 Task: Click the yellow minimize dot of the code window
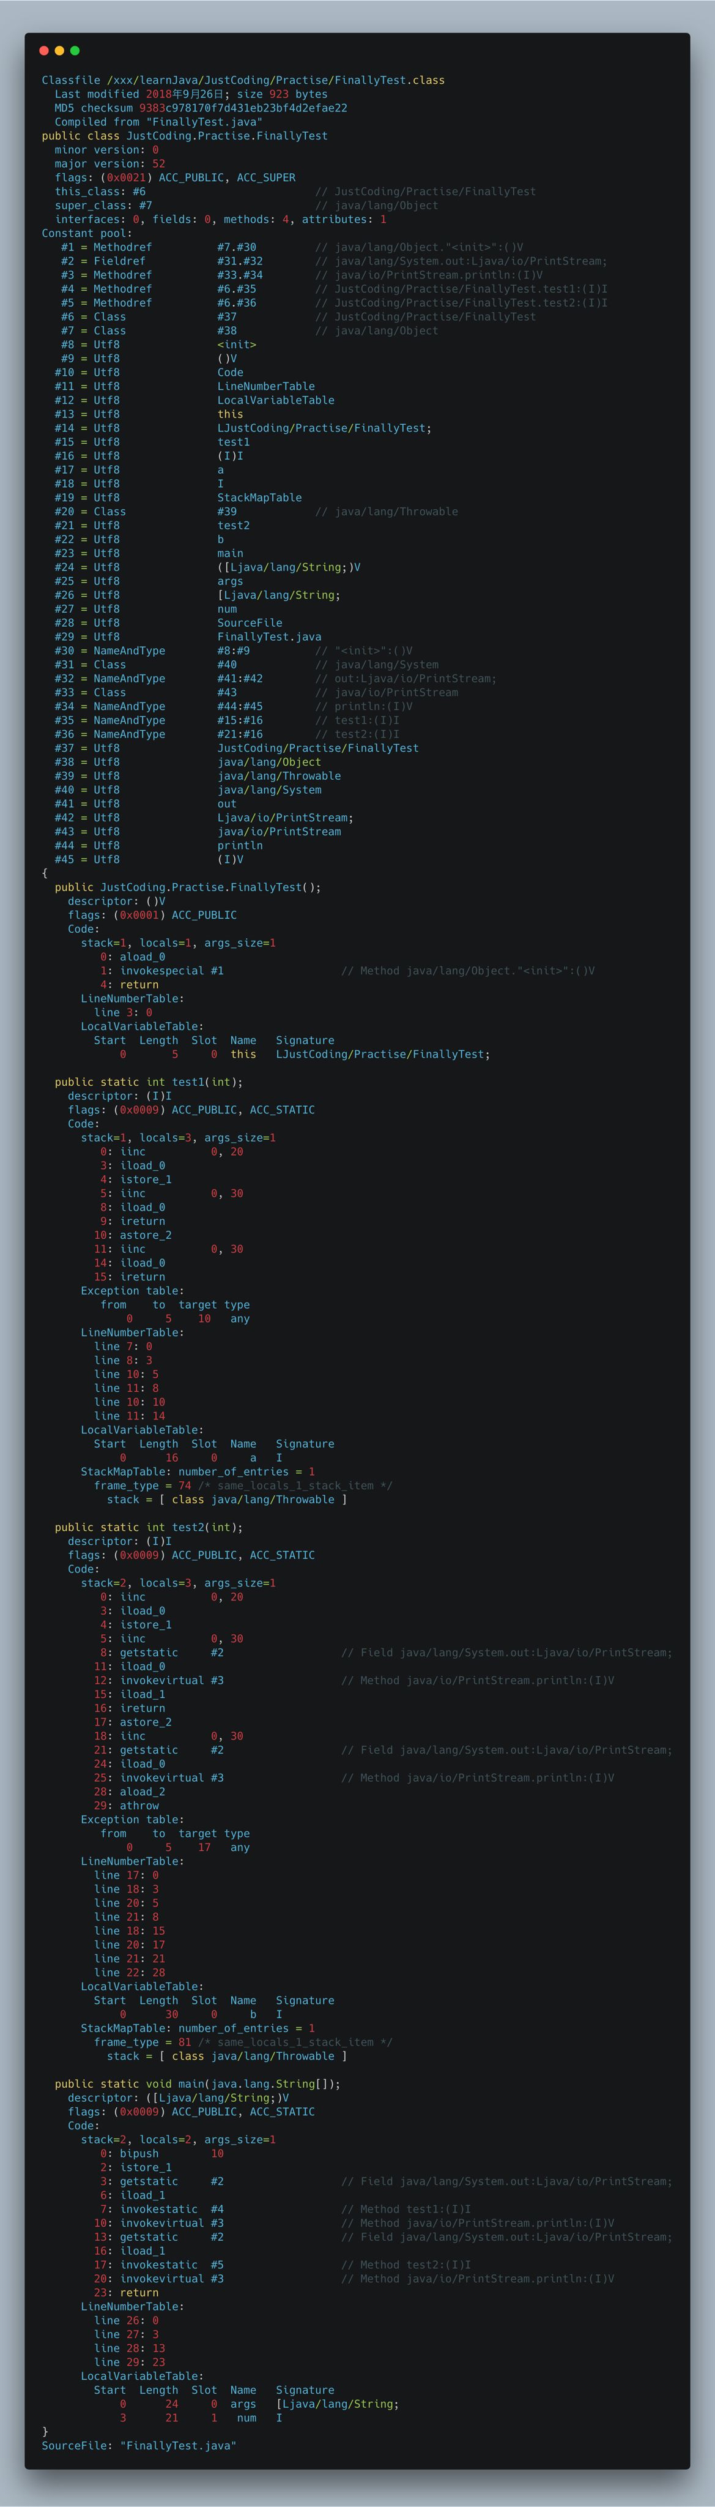pyautogui.click(x=59, y=51)
